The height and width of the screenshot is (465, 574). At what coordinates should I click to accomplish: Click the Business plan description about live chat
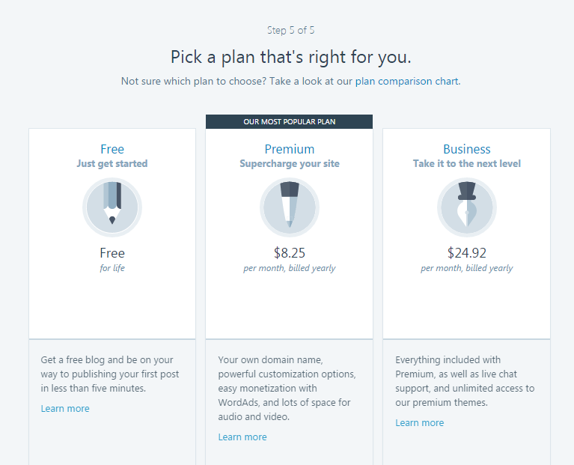tap(465, 381)
